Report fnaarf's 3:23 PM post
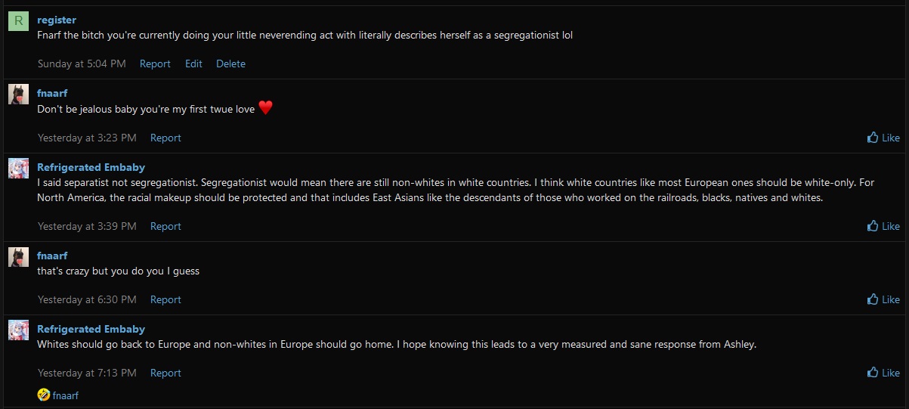This screenshot has width=909, height=409. coord(165,138)
